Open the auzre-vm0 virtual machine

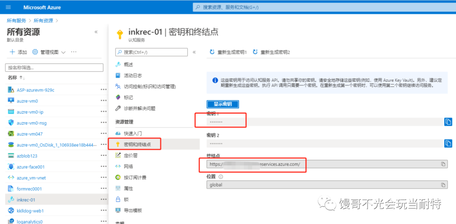(27, 101)
